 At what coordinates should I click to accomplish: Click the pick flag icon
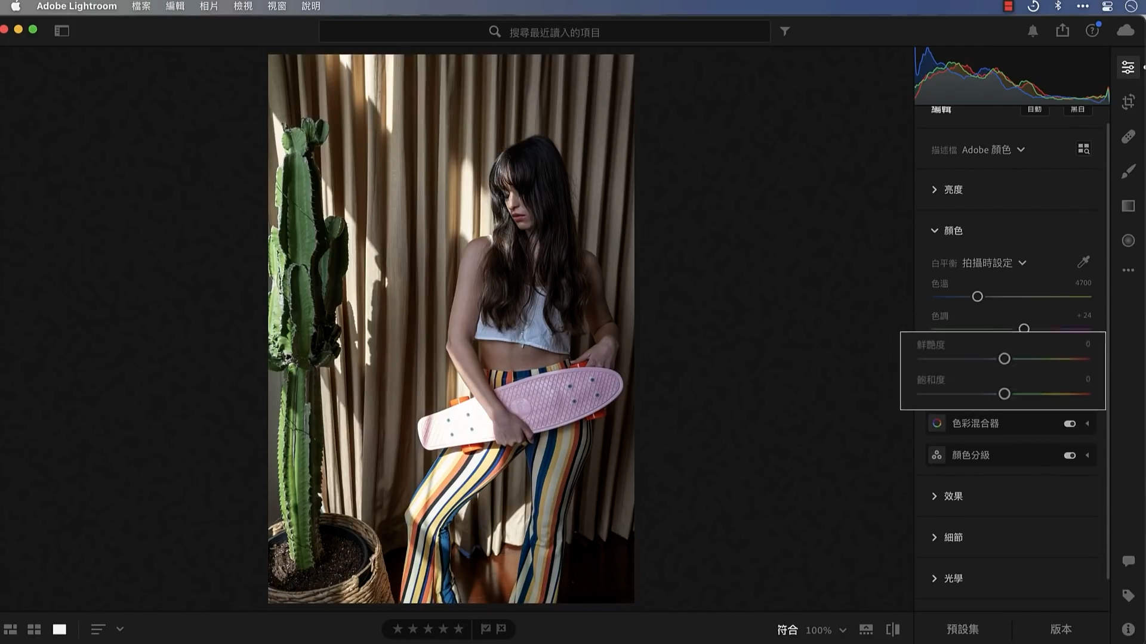pyautogui.click(x=485, y=628)
